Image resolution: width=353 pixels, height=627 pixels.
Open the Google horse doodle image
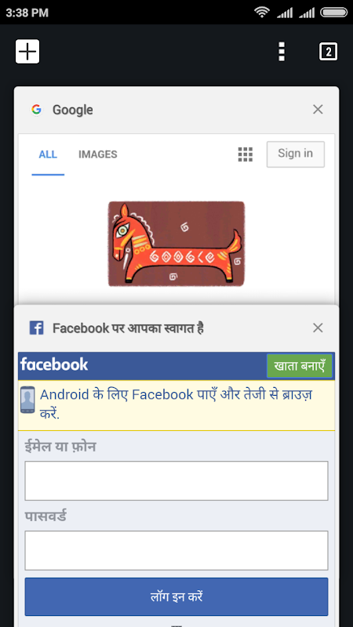pyautogui.click(x=176, y=244)
